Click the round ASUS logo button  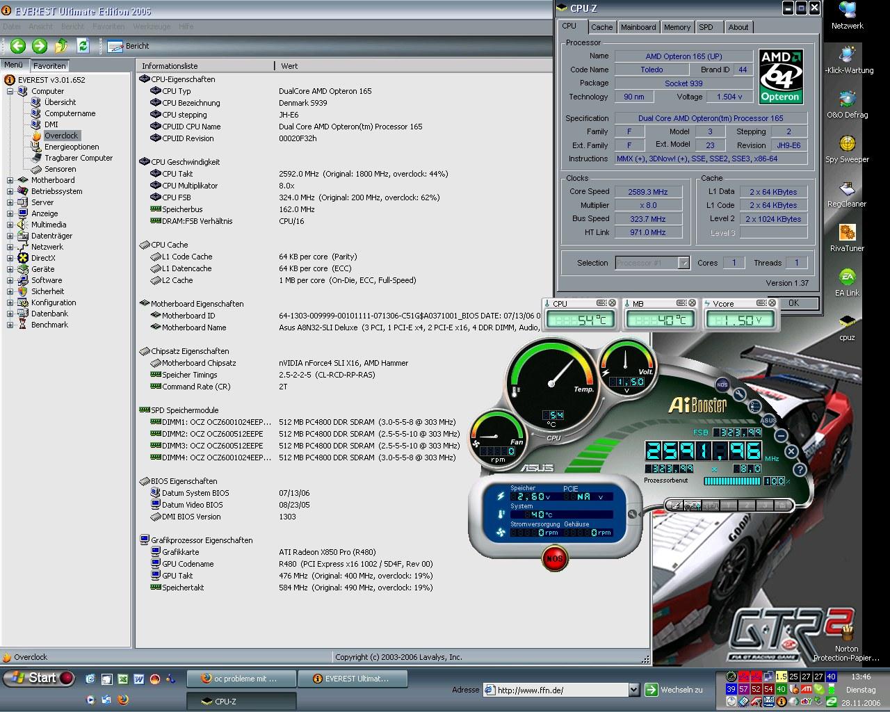click(x=768, y=420)
